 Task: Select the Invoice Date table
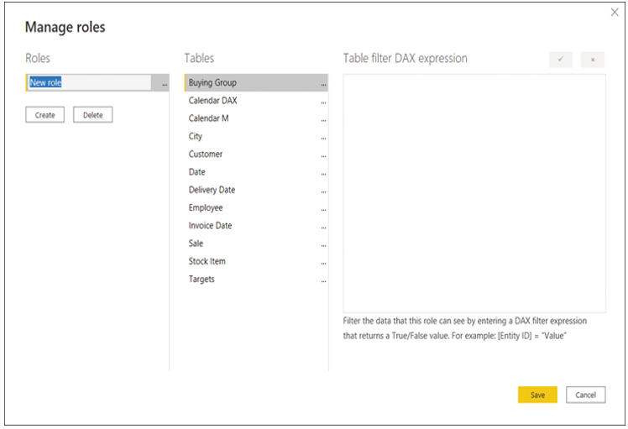pyautogui.click(x=256, y=226)
